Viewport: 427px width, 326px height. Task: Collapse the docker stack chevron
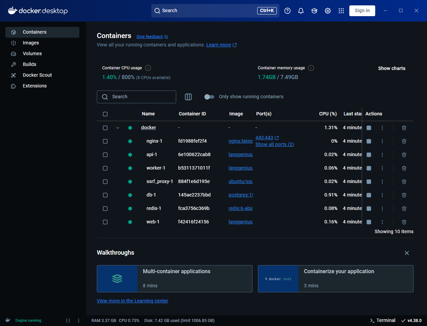click(x=118, y=128)
